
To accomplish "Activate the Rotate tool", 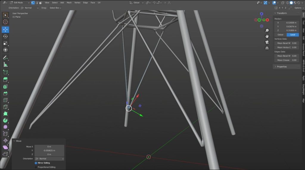I will pos(5,36).
